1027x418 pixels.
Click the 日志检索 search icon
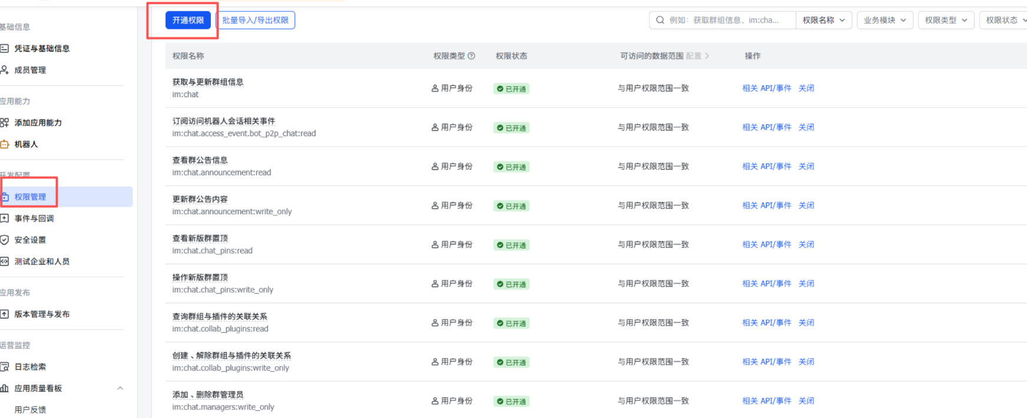(x=4, y=367)
